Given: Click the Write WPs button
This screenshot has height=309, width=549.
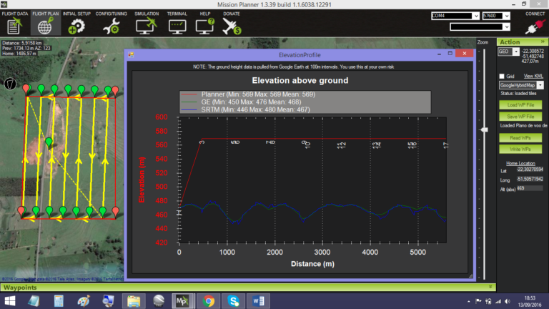Looking at the screenshot, I should 520,149.
